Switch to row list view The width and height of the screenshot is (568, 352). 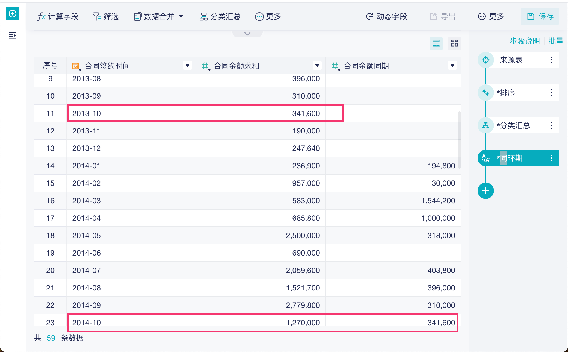(436, 43)
